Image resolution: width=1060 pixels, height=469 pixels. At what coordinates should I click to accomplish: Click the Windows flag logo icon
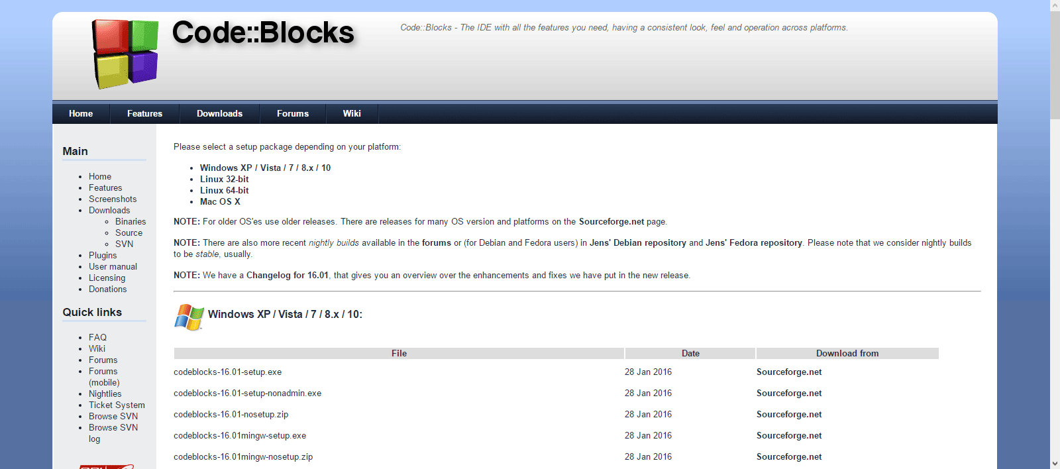click(x=189, y=317)
